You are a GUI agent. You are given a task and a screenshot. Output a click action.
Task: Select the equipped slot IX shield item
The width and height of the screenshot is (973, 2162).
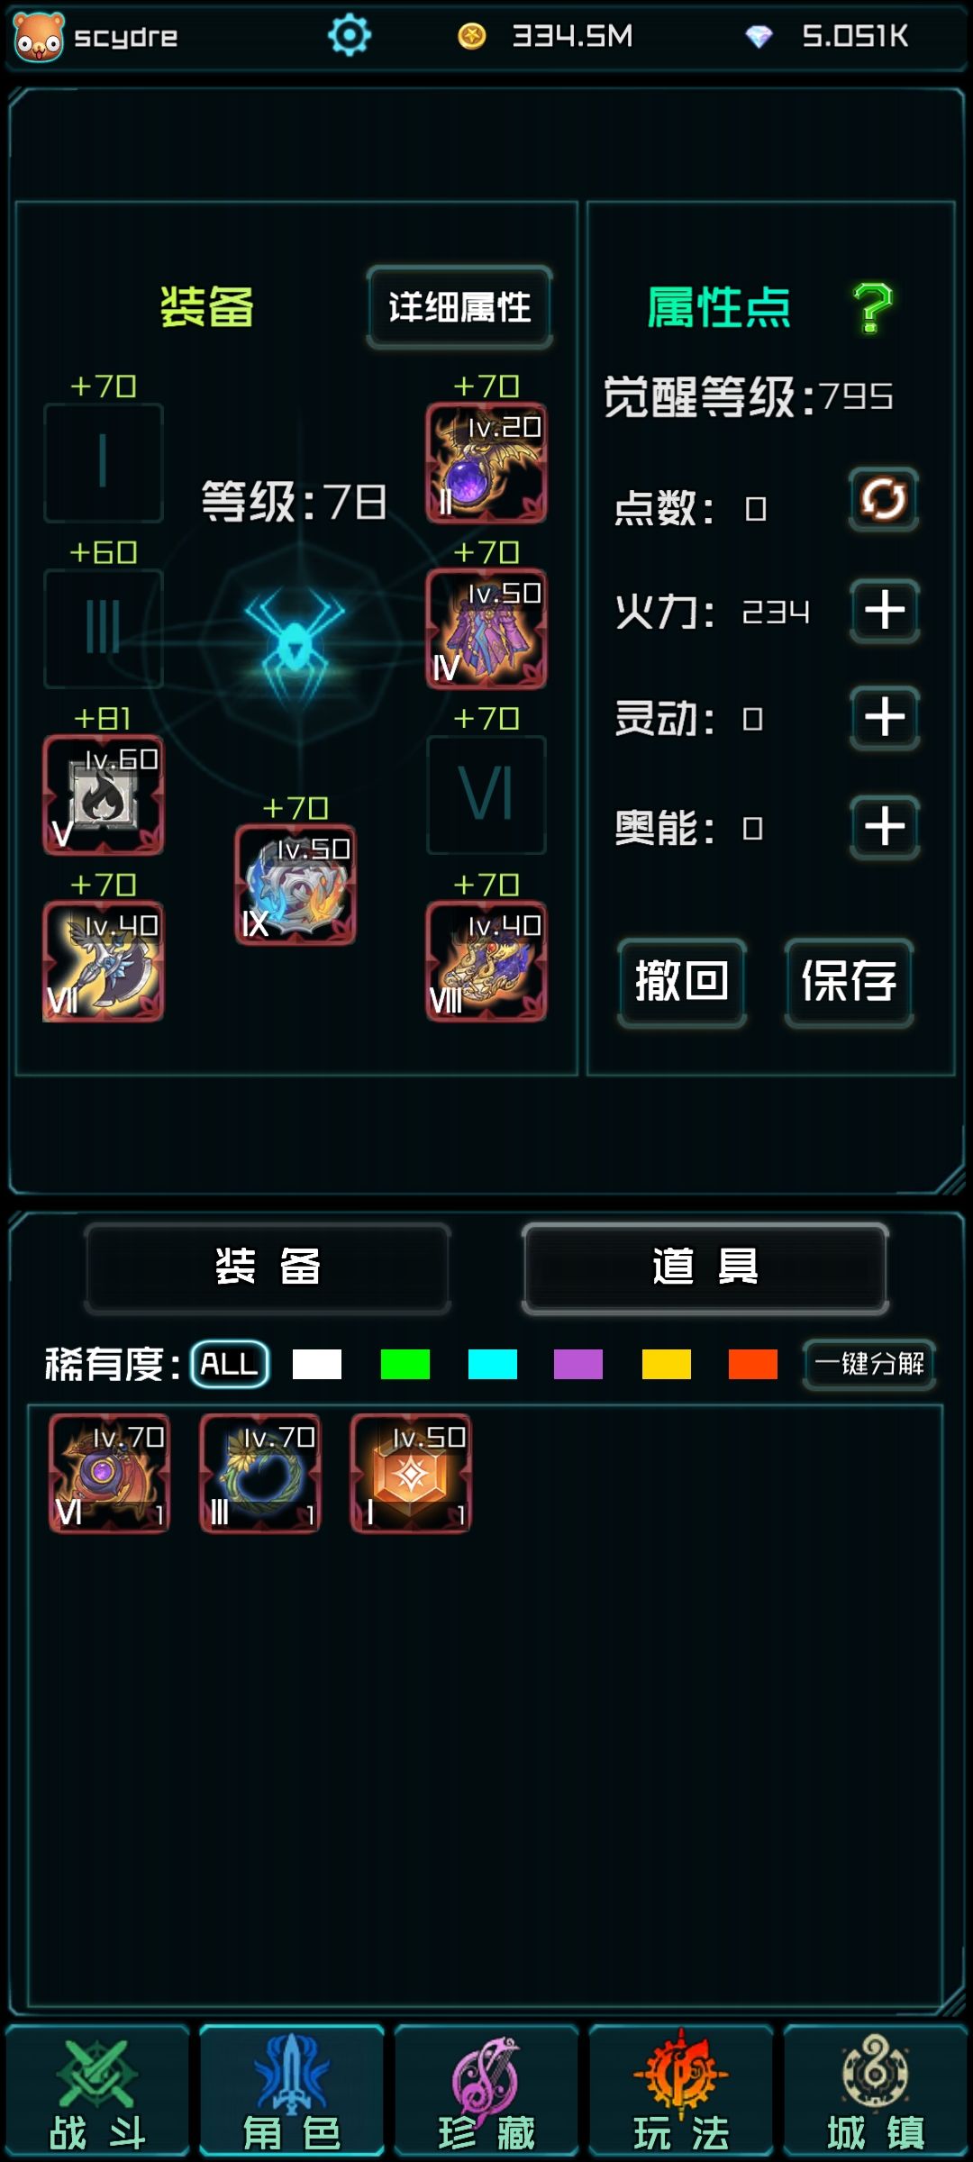pyautogui.click(x=296, y=886)
